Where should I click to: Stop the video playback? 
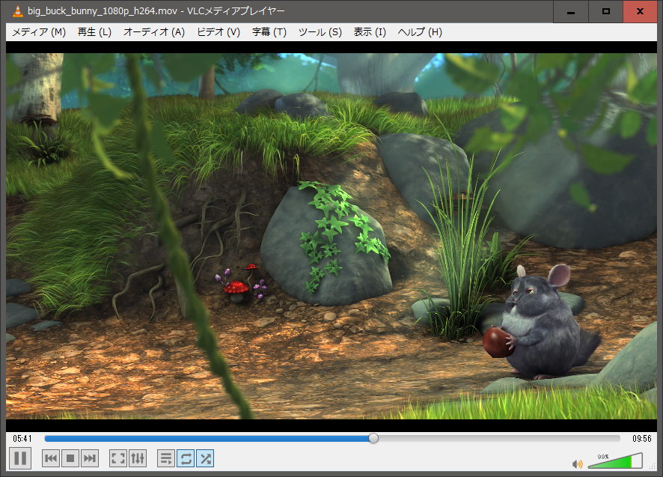(x=70, y=458)
